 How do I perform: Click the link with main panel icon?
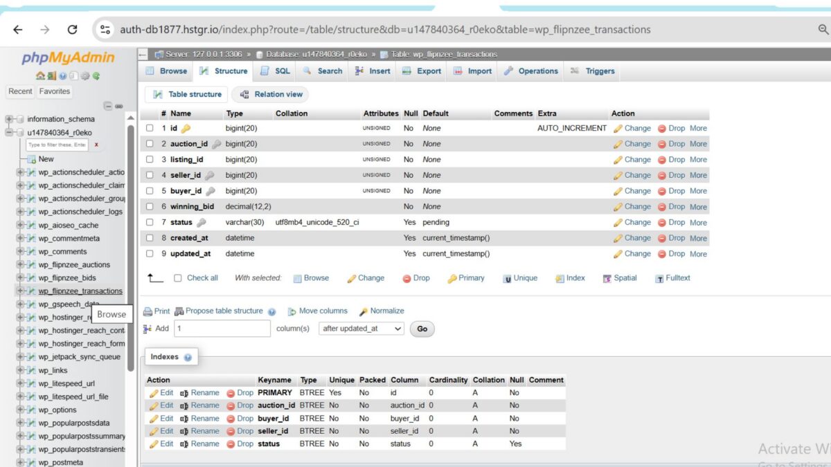tap(119, 106)
